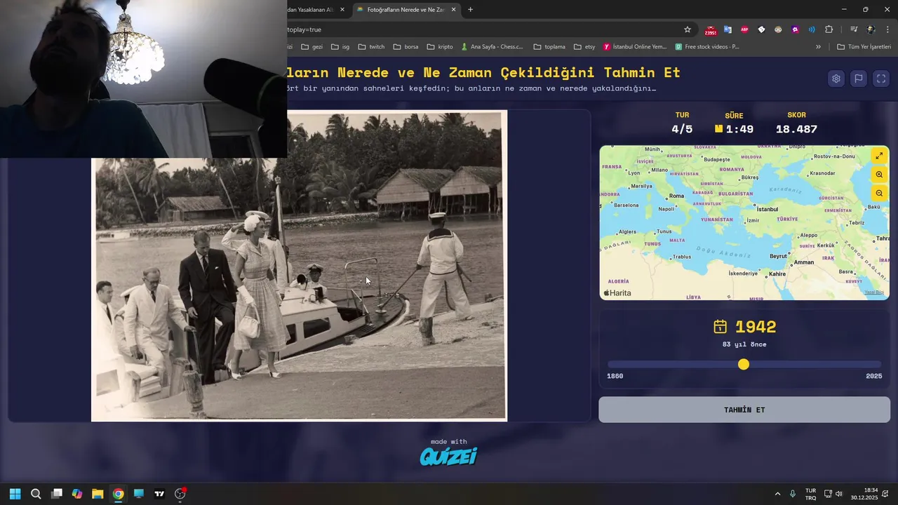Bookmark this page with the star icon
Viewport: 898px width, 505px height.
pyautogui.click(x=688, y=29)
